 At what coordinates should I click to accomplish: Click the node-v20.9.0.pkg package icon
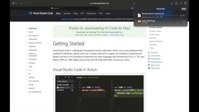point(139,22)
